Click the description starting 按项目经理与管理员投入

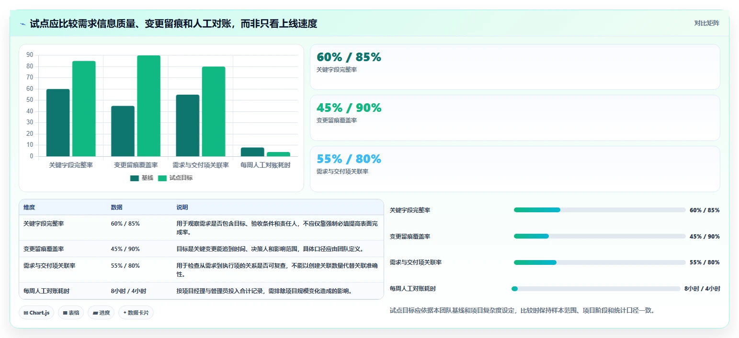(x=264, y=291)
